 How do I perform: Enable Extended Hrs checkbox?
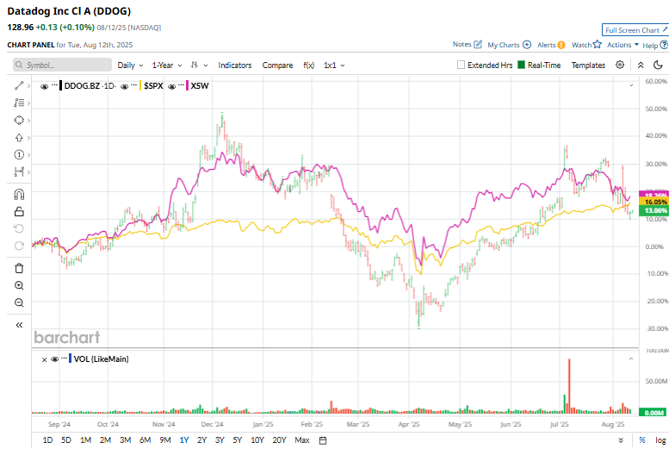(461, 65)
